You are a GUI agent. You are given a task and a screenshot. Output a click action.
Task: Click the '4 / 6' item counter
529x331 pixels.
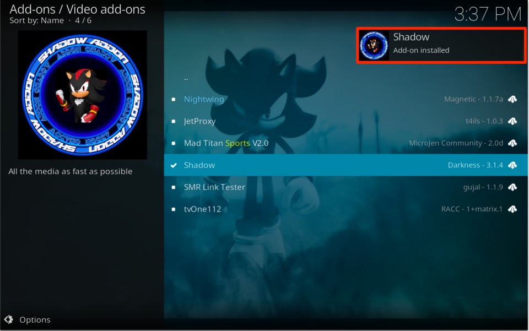83,20
